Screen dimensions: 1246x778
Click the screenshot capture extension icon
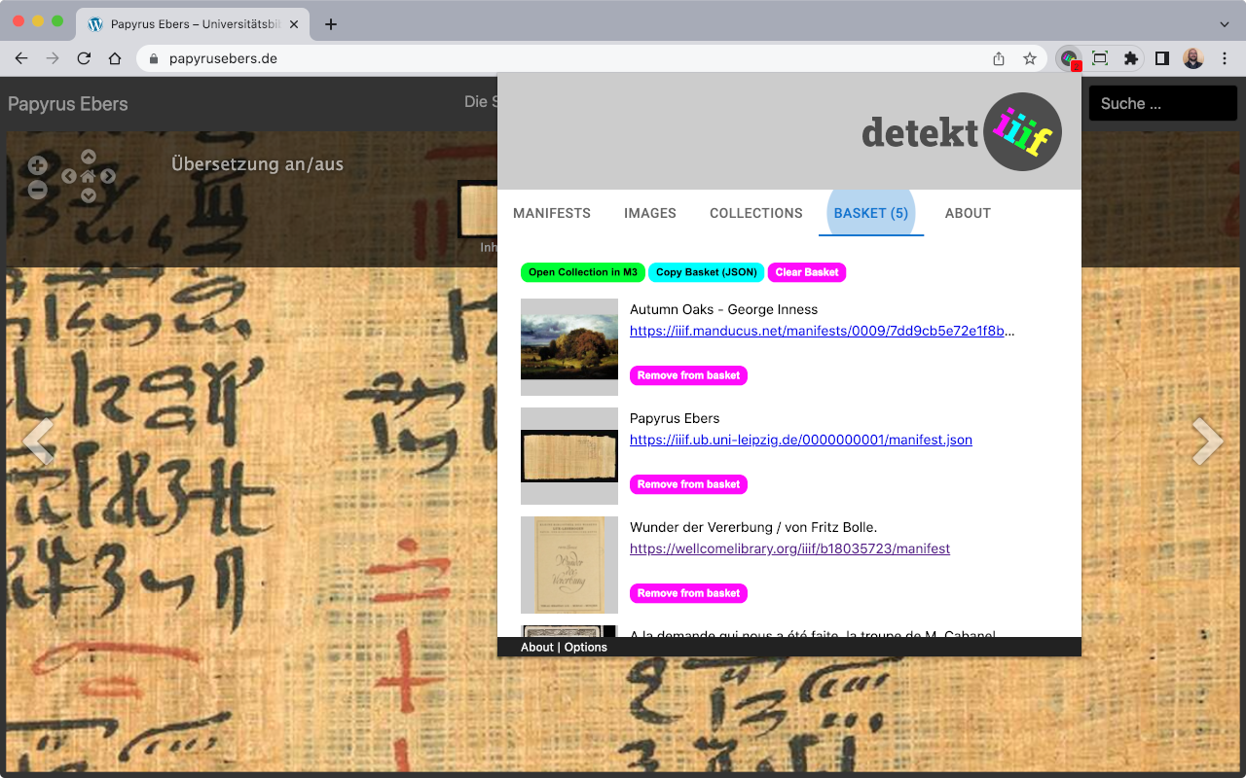[1099, 58]
